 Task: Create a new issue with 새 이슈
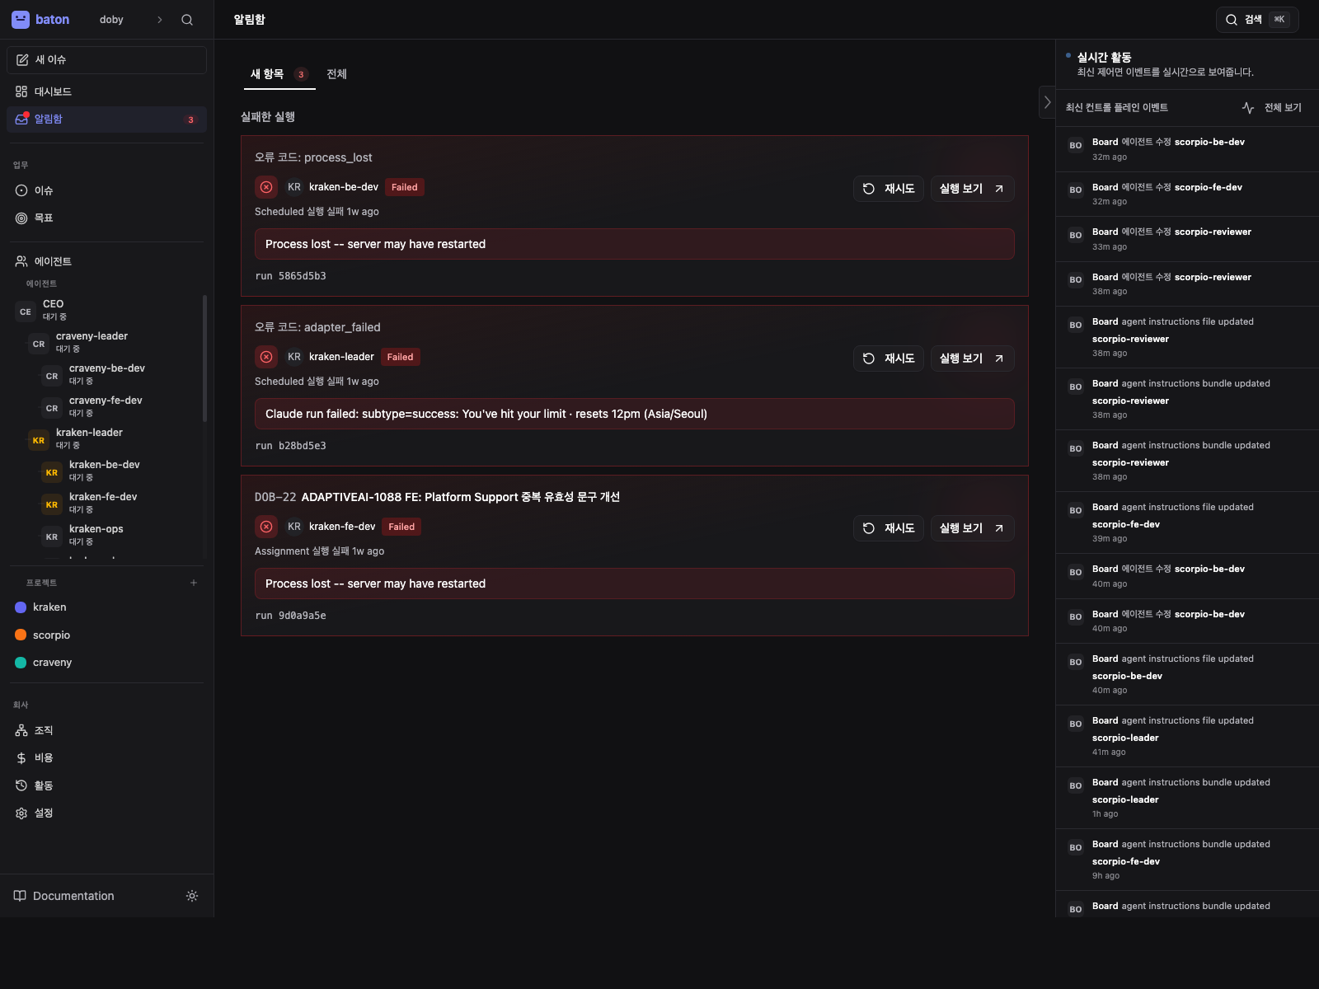106,60
